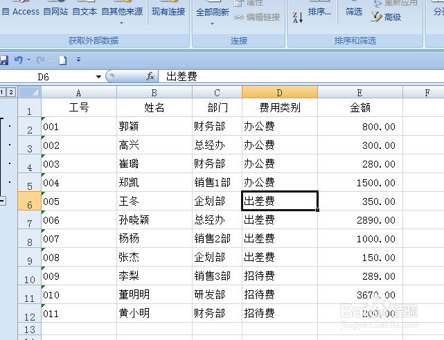Click the cell containing 王冬
The height and width of the screenshot is (340, 444).
(154, 201)
